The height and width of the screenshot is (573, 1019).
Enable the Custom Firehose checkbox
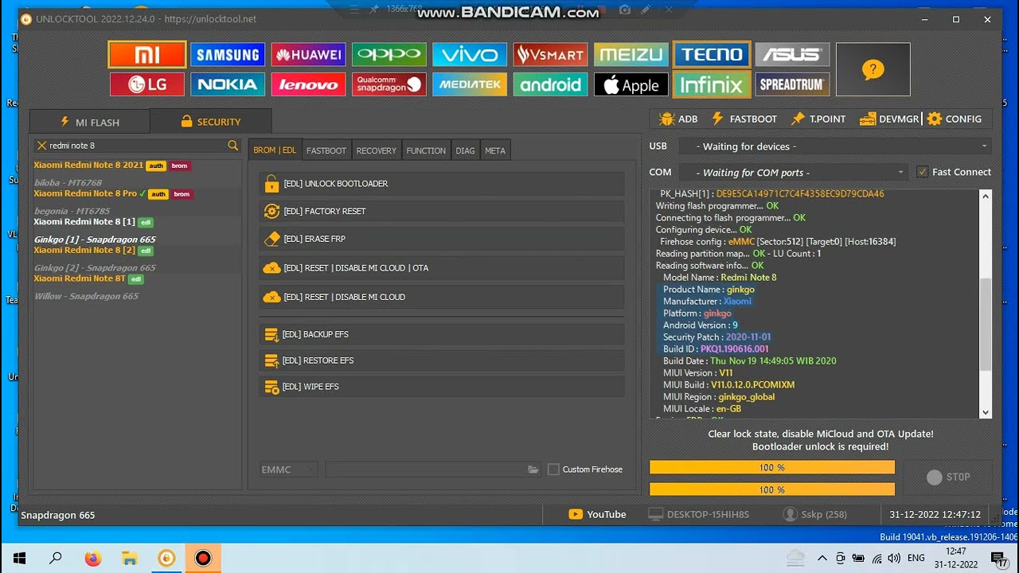point(553,470)
